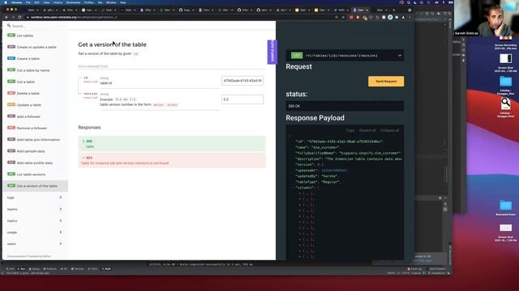Open the Chrome extensions puzzle icon
The width and height of the screenshot is (519, 291).
click(x=397, y=17)
